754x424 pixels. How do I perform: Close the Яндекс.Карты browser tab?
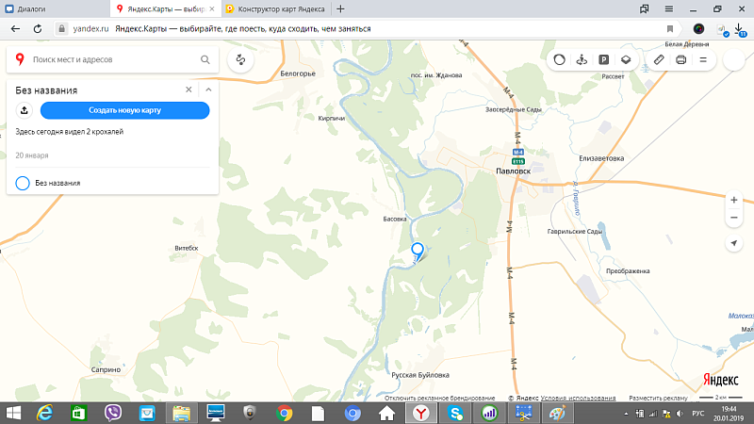(x=212, y=8)
